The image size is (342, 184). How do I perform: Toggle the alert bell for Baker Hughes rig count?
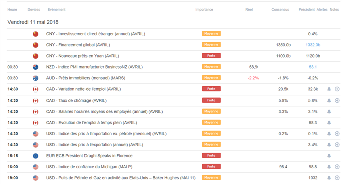[329, 178]
